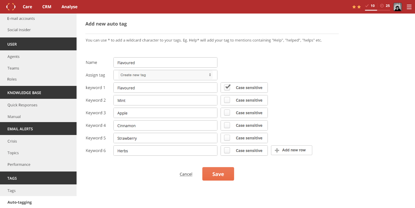Click the Cancel link
This screenshot has height=208, width=415.
point(186,174)
